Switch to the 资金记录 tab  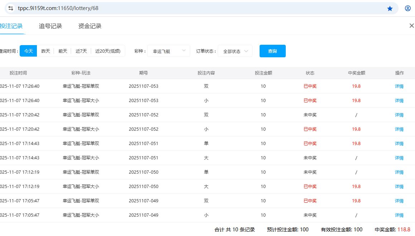coord(90,26)
